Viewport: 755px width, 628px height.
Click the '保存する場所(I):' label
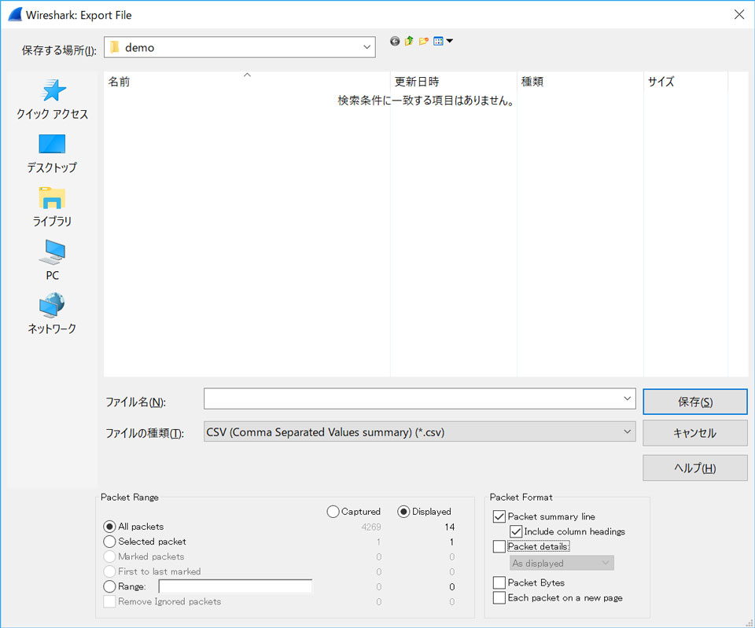click(59, 50)
